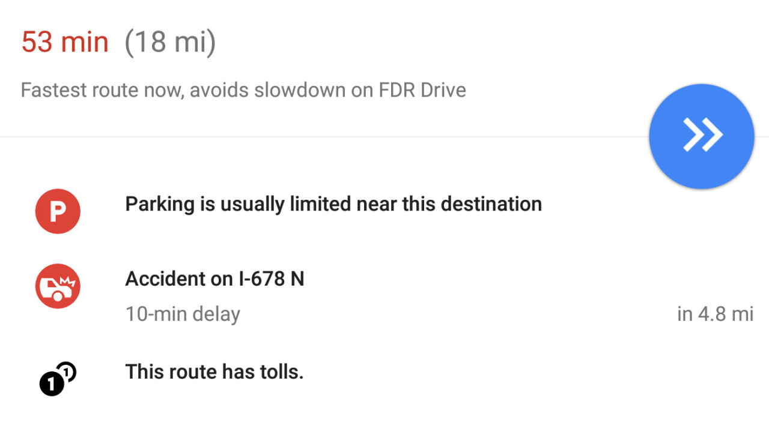Image resolution: width=769 pixels, height=432 pixels.
Task: Tap the red "53 min" travel time
Action: [x=65, y=43]
